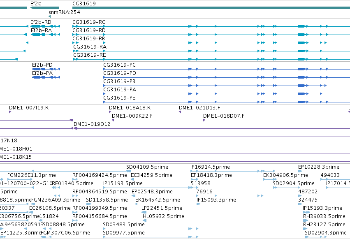The height and width of the screenshot is (239, 350).
Task: Click BAC end DME1-018D07.F
Action: tap(224, 116)
